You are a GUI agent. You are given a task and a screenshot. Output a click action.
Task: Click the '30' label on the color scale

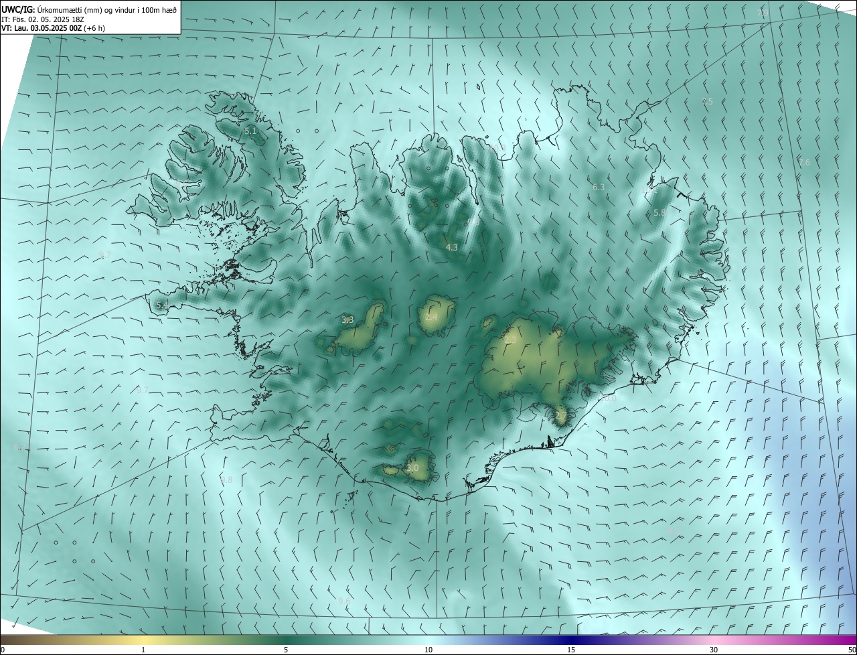tap(714, 650)
